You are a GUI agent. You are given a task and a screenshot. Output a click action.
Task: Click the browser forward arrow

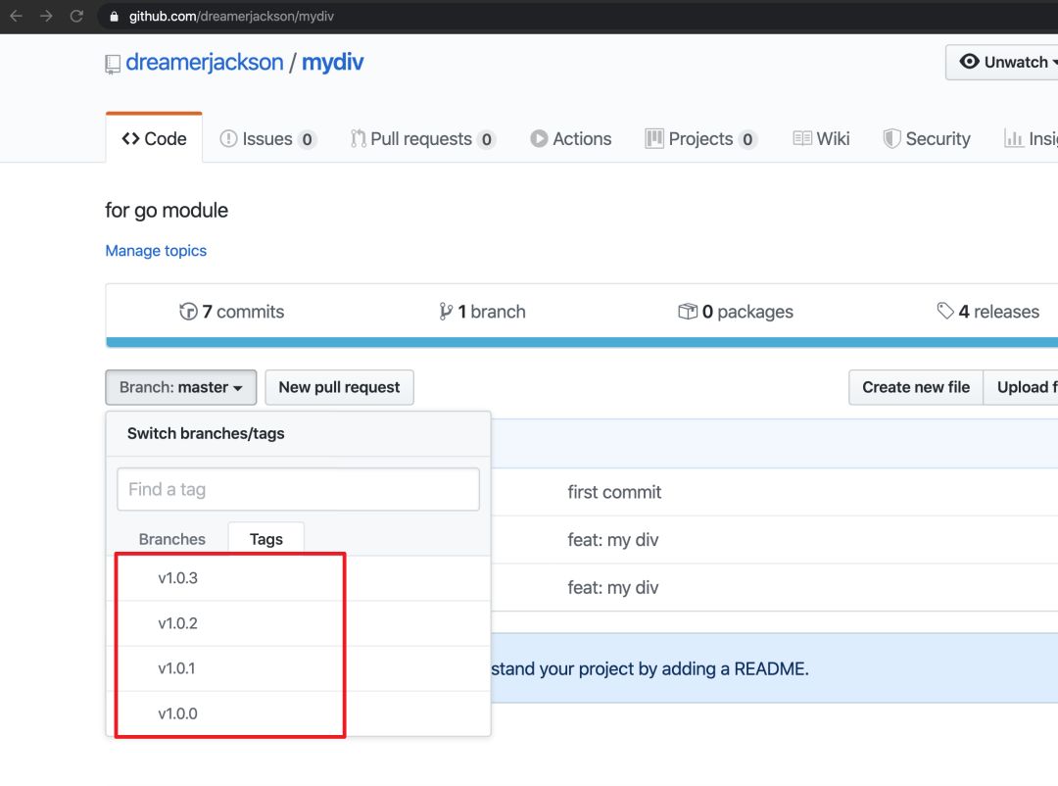point(46,17)
